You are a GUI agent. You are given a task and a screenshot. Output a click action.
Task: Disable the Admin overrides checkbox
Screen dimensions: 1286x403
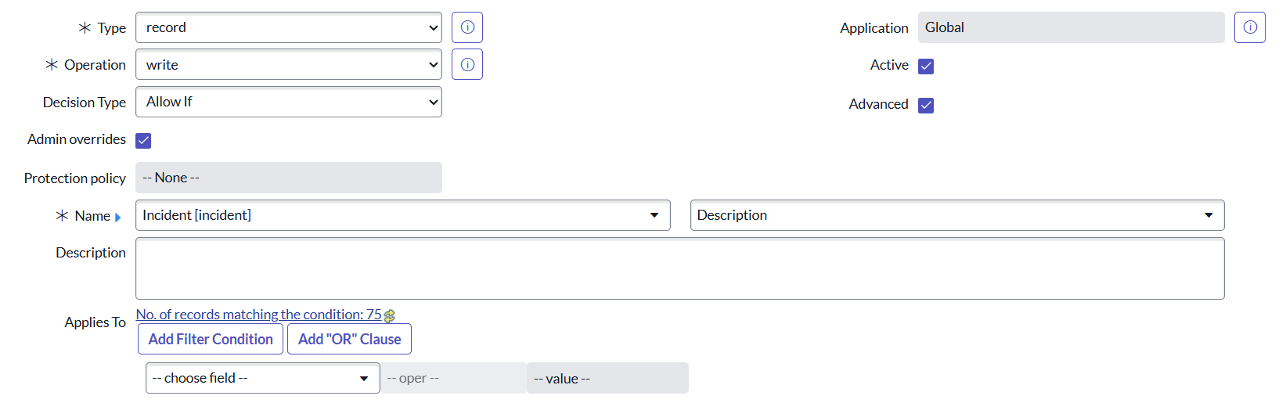tap(143, 141)
